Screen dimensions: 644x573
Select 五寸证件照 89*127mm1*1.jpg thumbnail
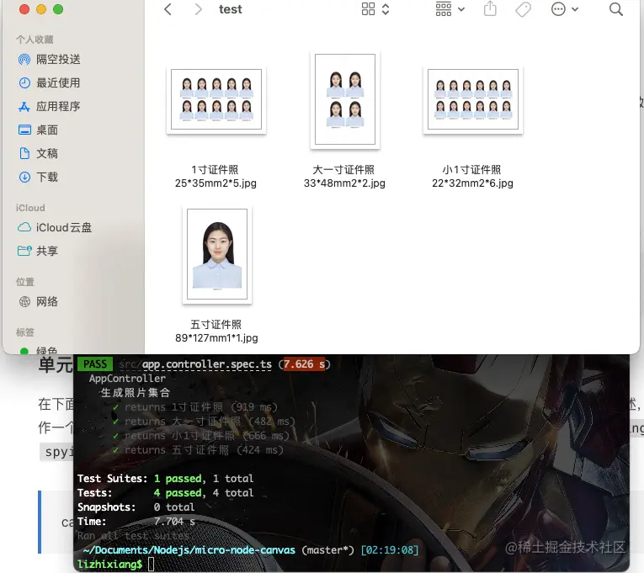click(x=217, y=254)
